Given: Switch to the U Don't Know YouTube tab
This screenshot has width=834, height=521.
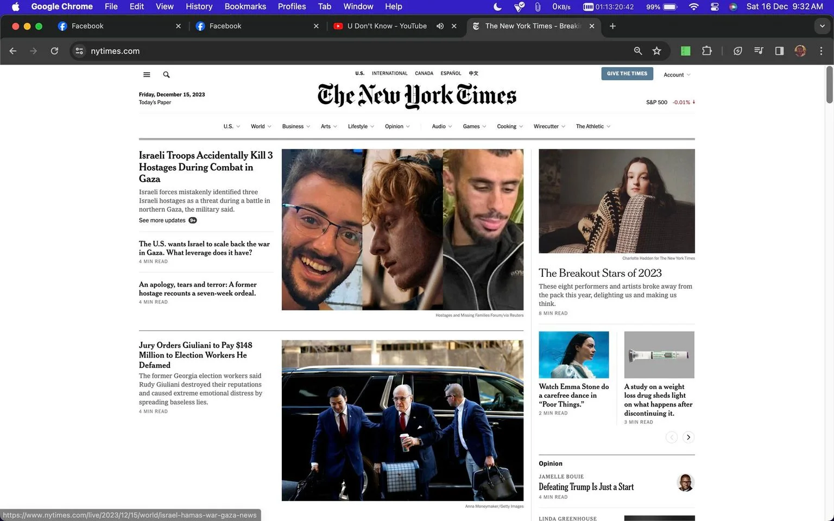Looking at the screenshot, I should point(387,26).
